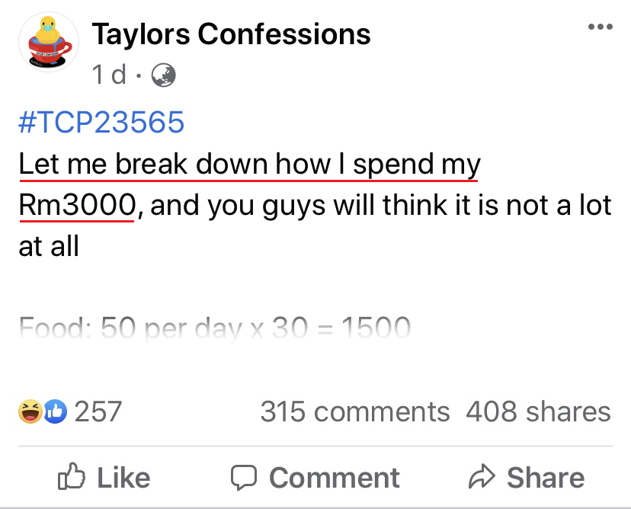Image resolution: width=631 pixels, height=509 pixels.
Task: Click the underlined "Let me break down" line
Action: click(x=249, y=165)
